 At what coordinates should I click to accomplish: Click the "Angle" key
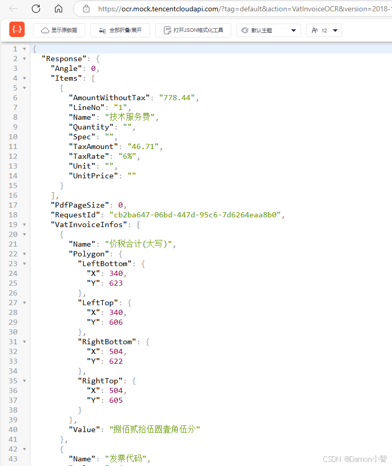(x=66, y=69)
